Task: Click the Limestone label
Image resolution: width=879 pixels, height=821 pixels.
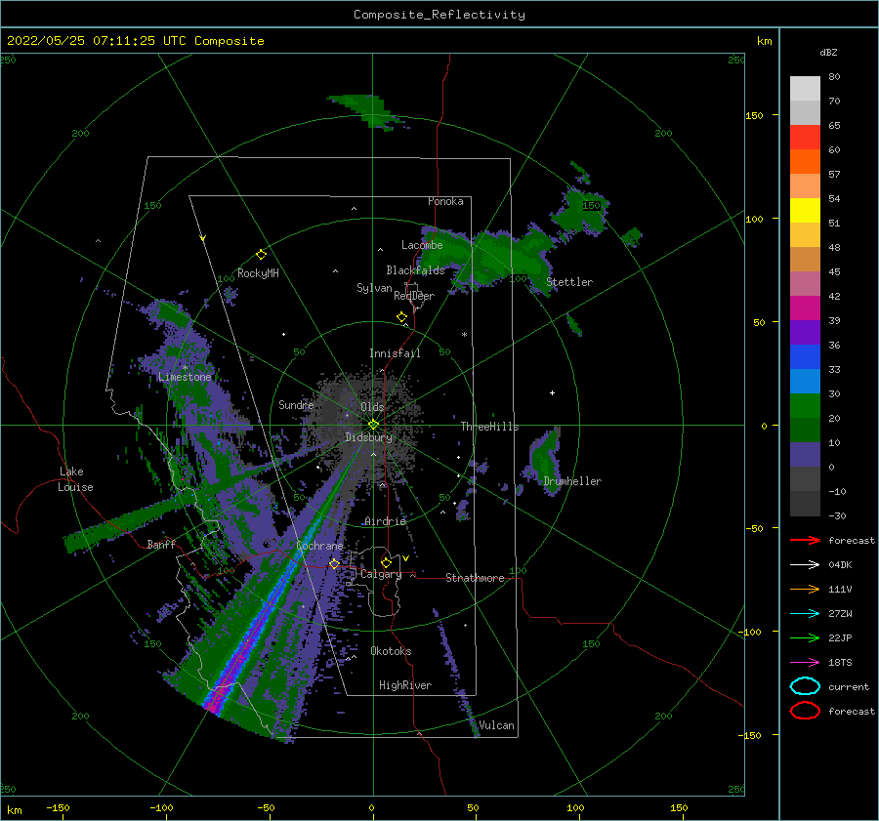Action: [x=185, y=377]
